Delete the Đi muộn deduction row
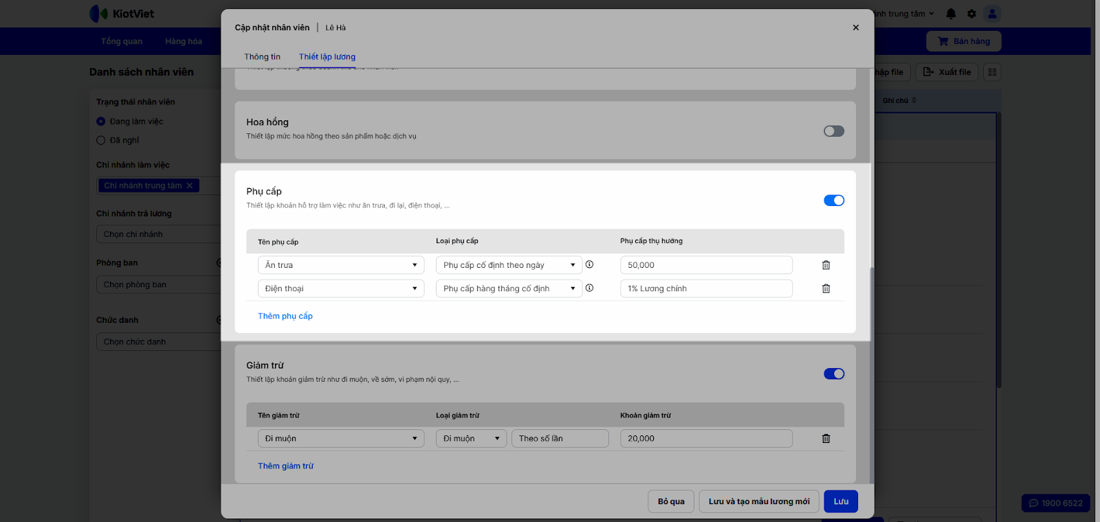1100x522 pixels. [x=826, y=439]
